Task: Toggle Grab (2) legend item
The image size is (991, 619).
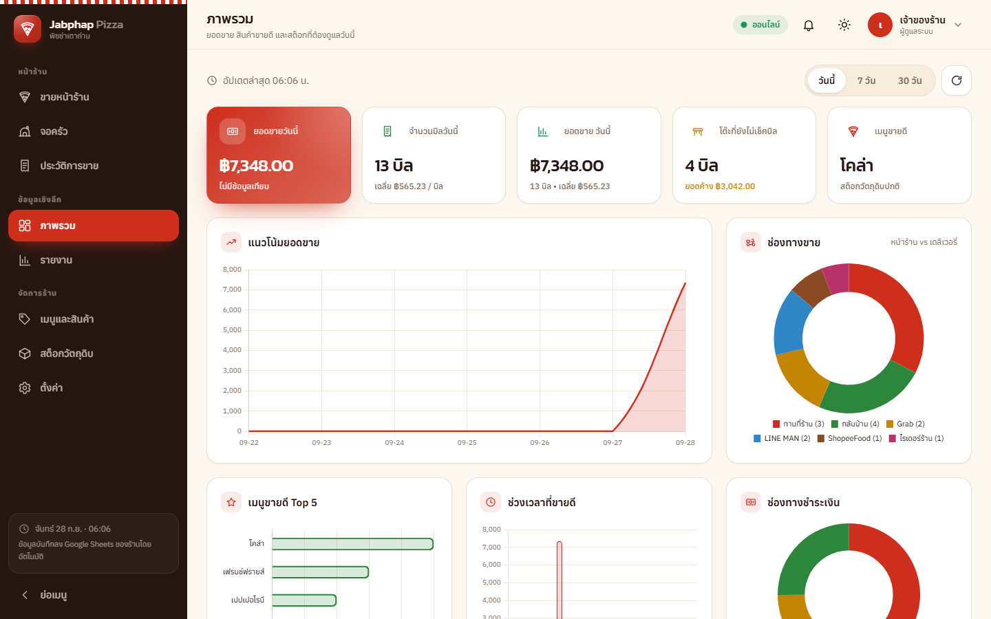Action: [906, 424]
